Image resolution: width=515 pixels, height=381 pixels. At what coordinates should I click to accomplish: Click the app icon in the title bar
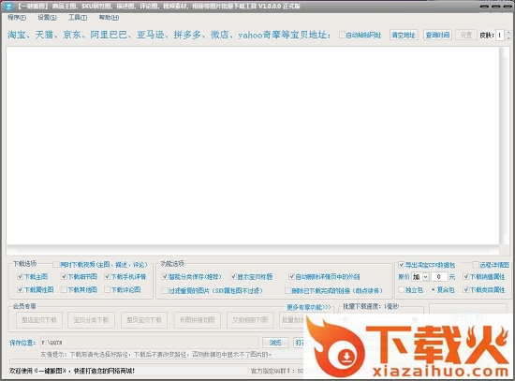(x=8, y=6)
